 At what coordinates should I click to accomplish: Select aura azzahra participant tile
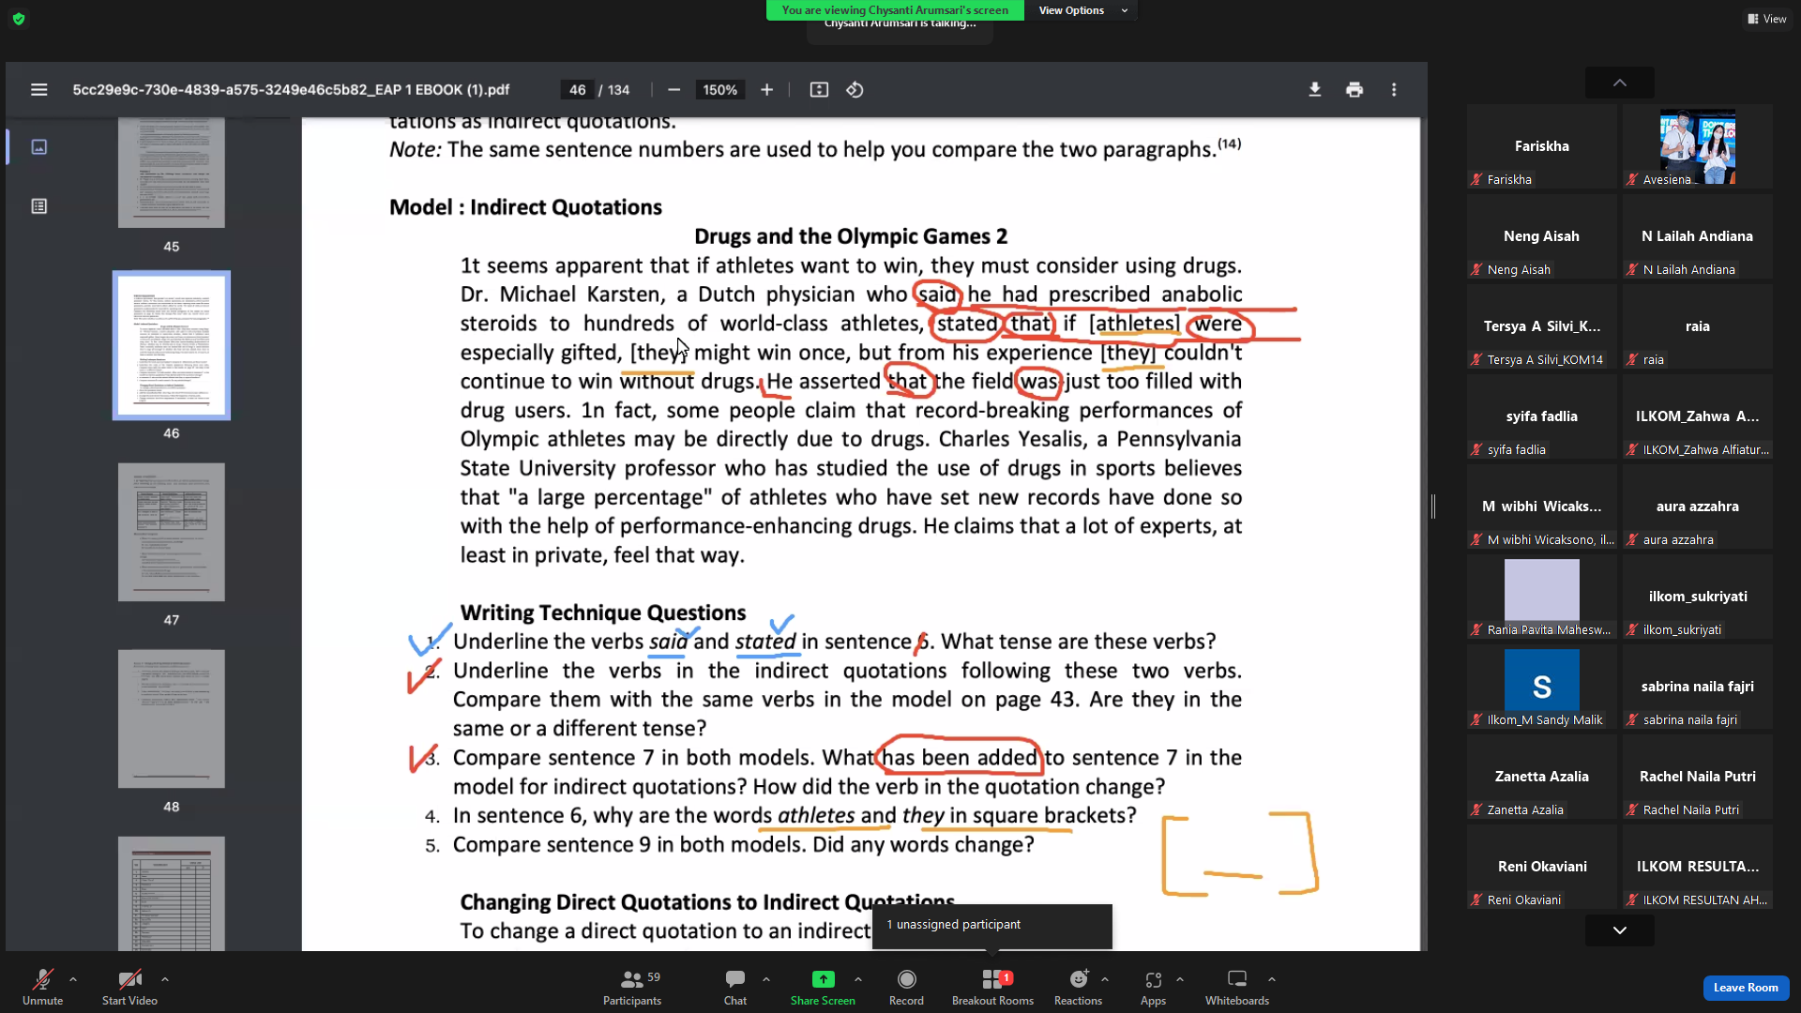point(1697,506)
